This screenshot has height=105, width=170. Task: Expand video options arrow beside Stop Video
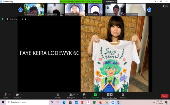(x=22, y=95)
